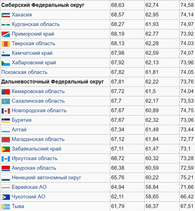Viewport: 195px width, 211px height.
Task: Open the Амурская область link
Action: click(34, 168)
